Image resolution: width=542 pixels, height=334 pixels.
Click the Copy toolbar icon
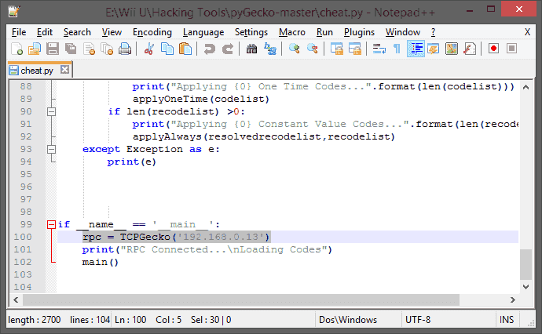tap(167, 49)
